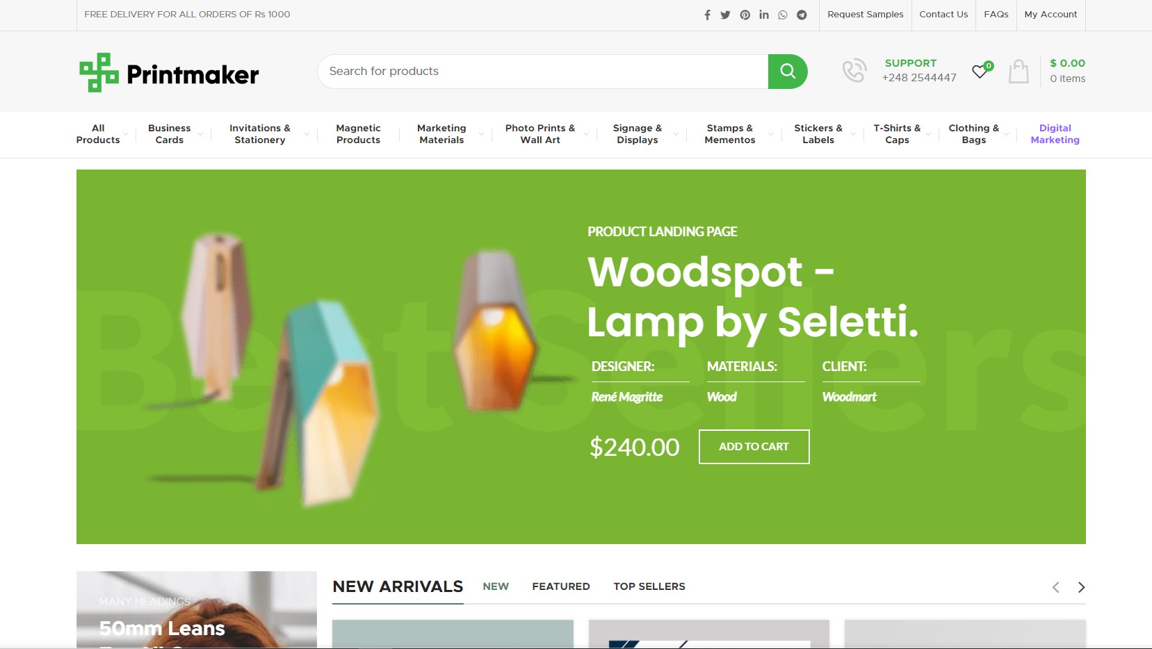Open the LinkedIn social icon

[764, 15]
